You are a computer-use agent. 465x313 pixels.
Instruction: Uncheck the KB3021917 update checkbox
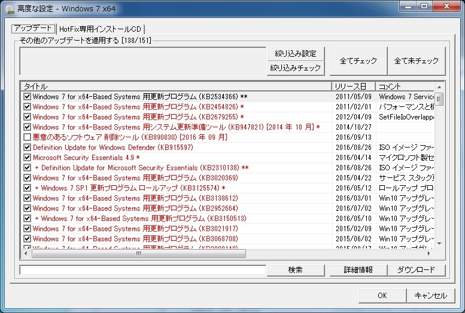tap(28, 228)
